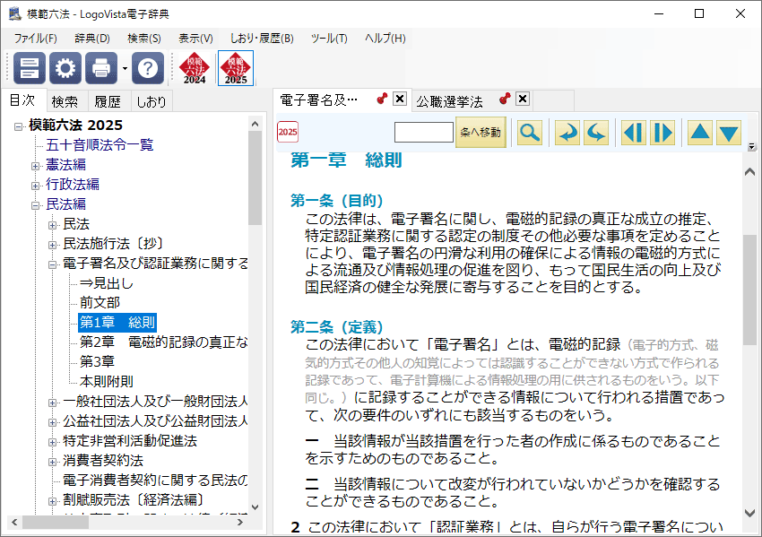Click the blue curved left-turn arrow icon
Screen dimensions: 762x537
pyautogui.click(x=596, y=132)
